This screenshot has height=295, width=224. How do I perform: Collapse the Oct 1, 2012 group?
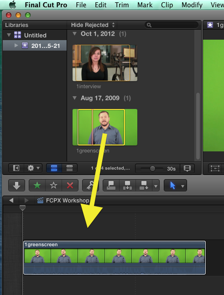[x=75, y=34]
